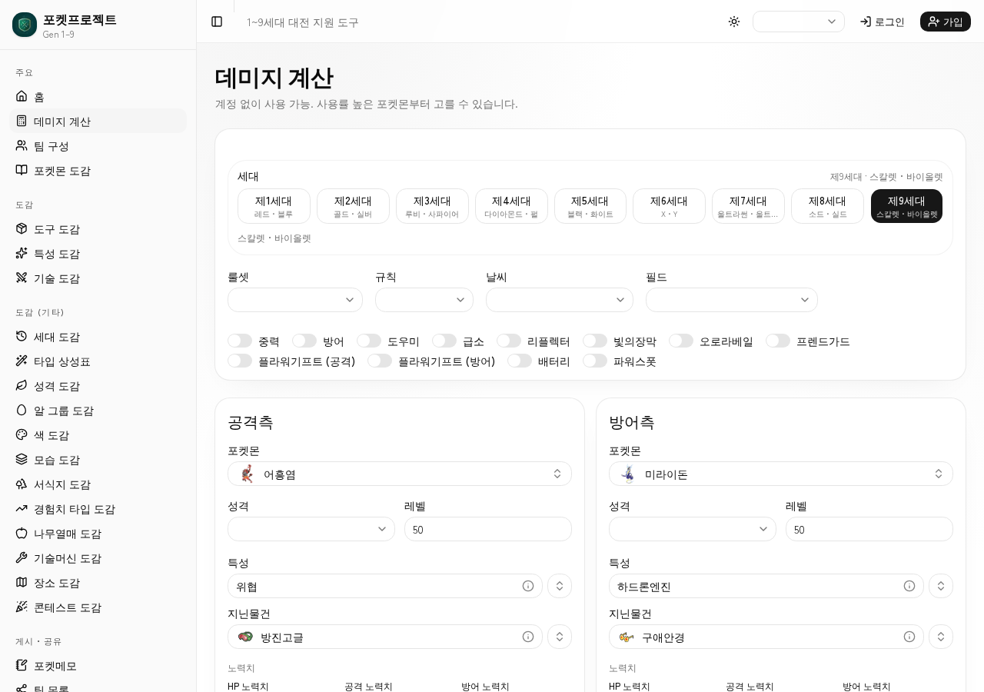
Task: Select the 제7세대 generation tab
Action: tap(749, 206)
